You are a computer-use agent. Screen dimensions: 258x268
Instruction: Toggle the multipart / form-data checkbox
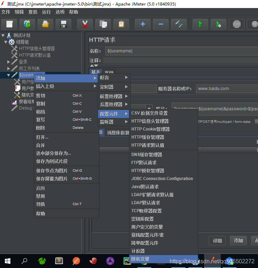tap(256, 121)
